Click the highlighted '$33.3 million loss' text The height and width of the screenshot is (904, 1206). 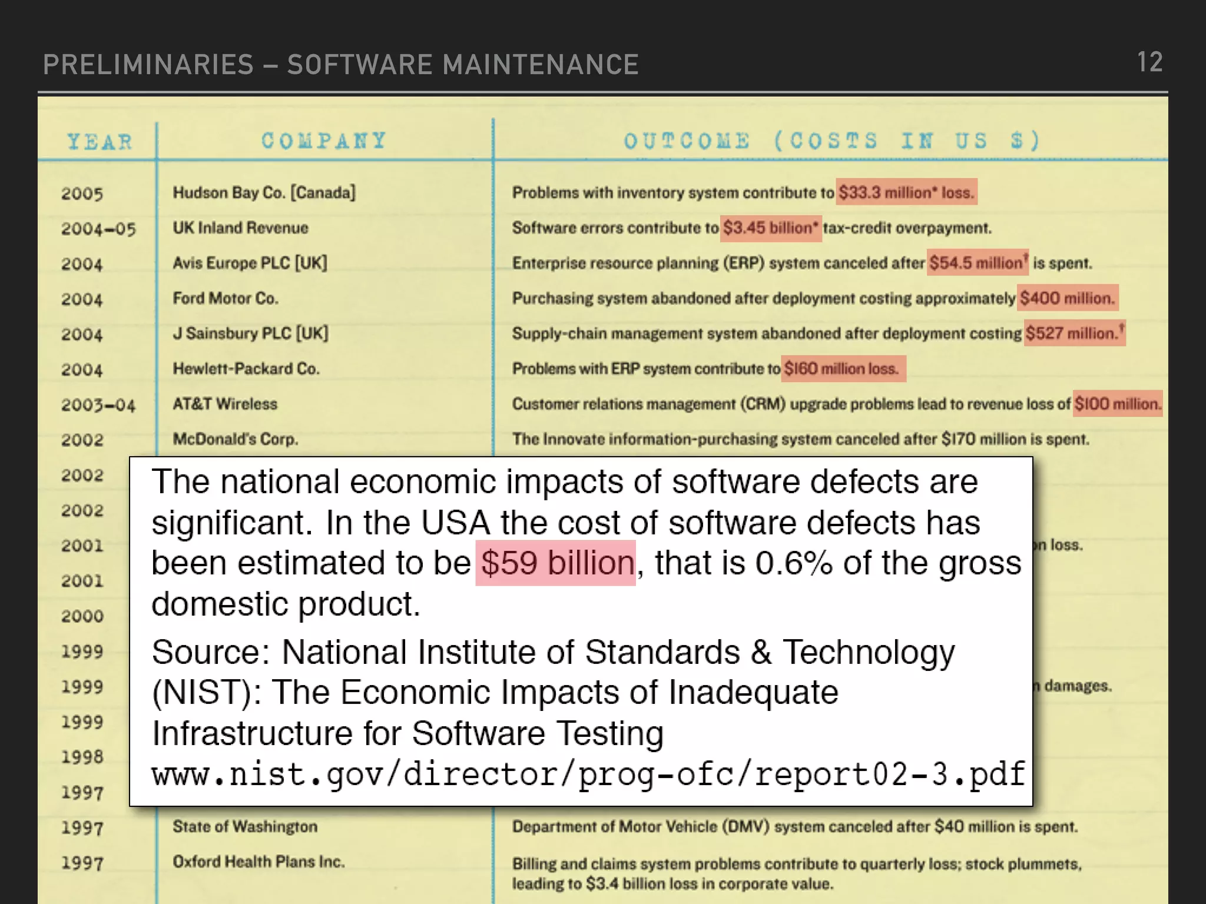[x=906, y=192]
